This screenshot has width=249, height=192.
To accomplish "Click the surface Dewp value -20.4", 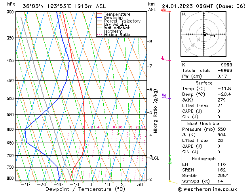I will [x=224, y=94].
